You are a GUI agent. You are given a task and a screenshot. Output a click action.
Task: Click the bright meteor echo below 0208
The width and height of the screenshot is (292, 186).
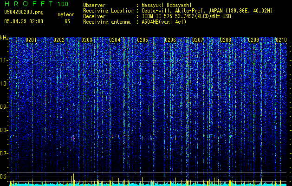[230, 136]
